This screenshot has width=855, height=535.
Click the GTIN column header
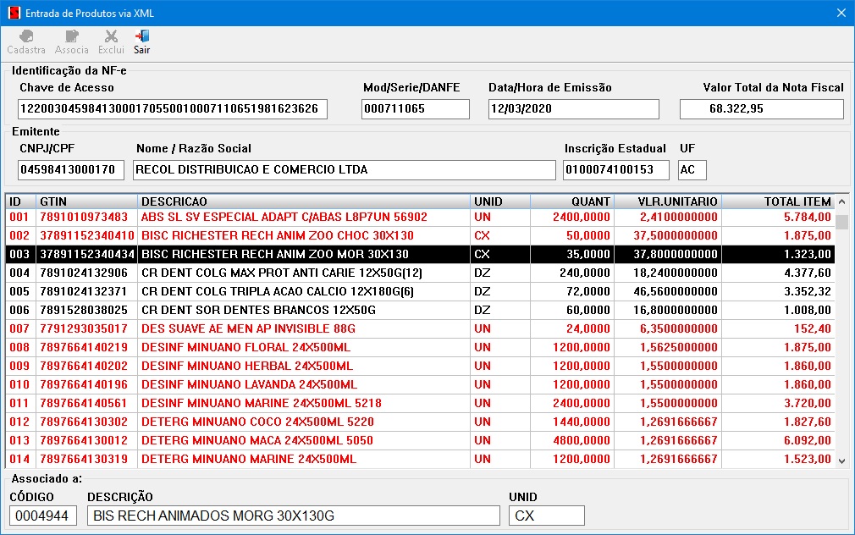[x=86, y=201]
